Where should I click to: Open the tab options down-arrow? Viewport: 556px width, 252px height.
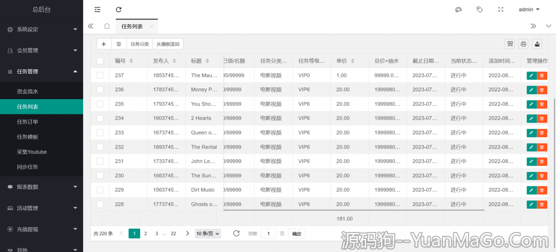(548, 26)
